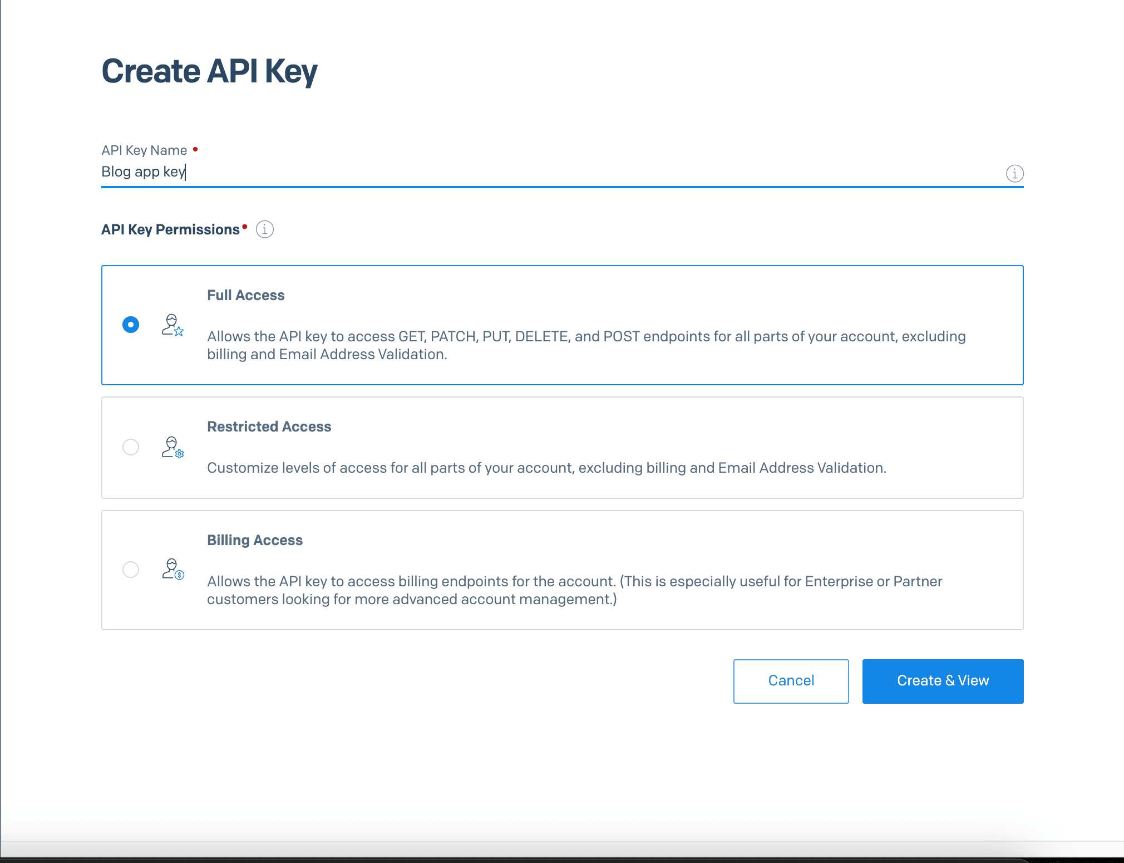Click the info circle at the input's right edge
Image resolution: width=1124 pixels, height=863 pixels.
tap(1014, 173)
